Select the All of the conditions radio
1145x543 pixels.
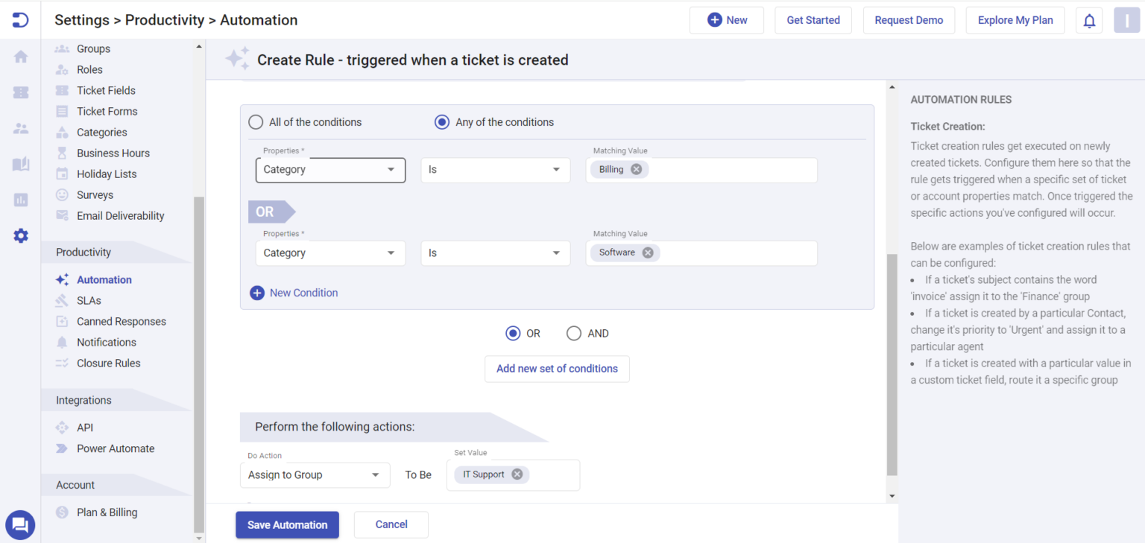pyautogui.click(x=256, y=121)
